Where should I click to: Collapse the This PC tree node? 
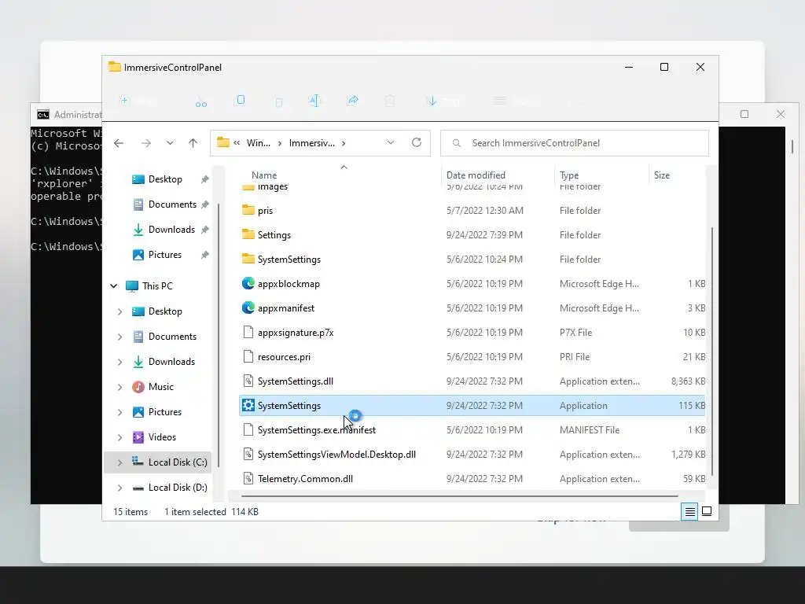coord(114,286)
